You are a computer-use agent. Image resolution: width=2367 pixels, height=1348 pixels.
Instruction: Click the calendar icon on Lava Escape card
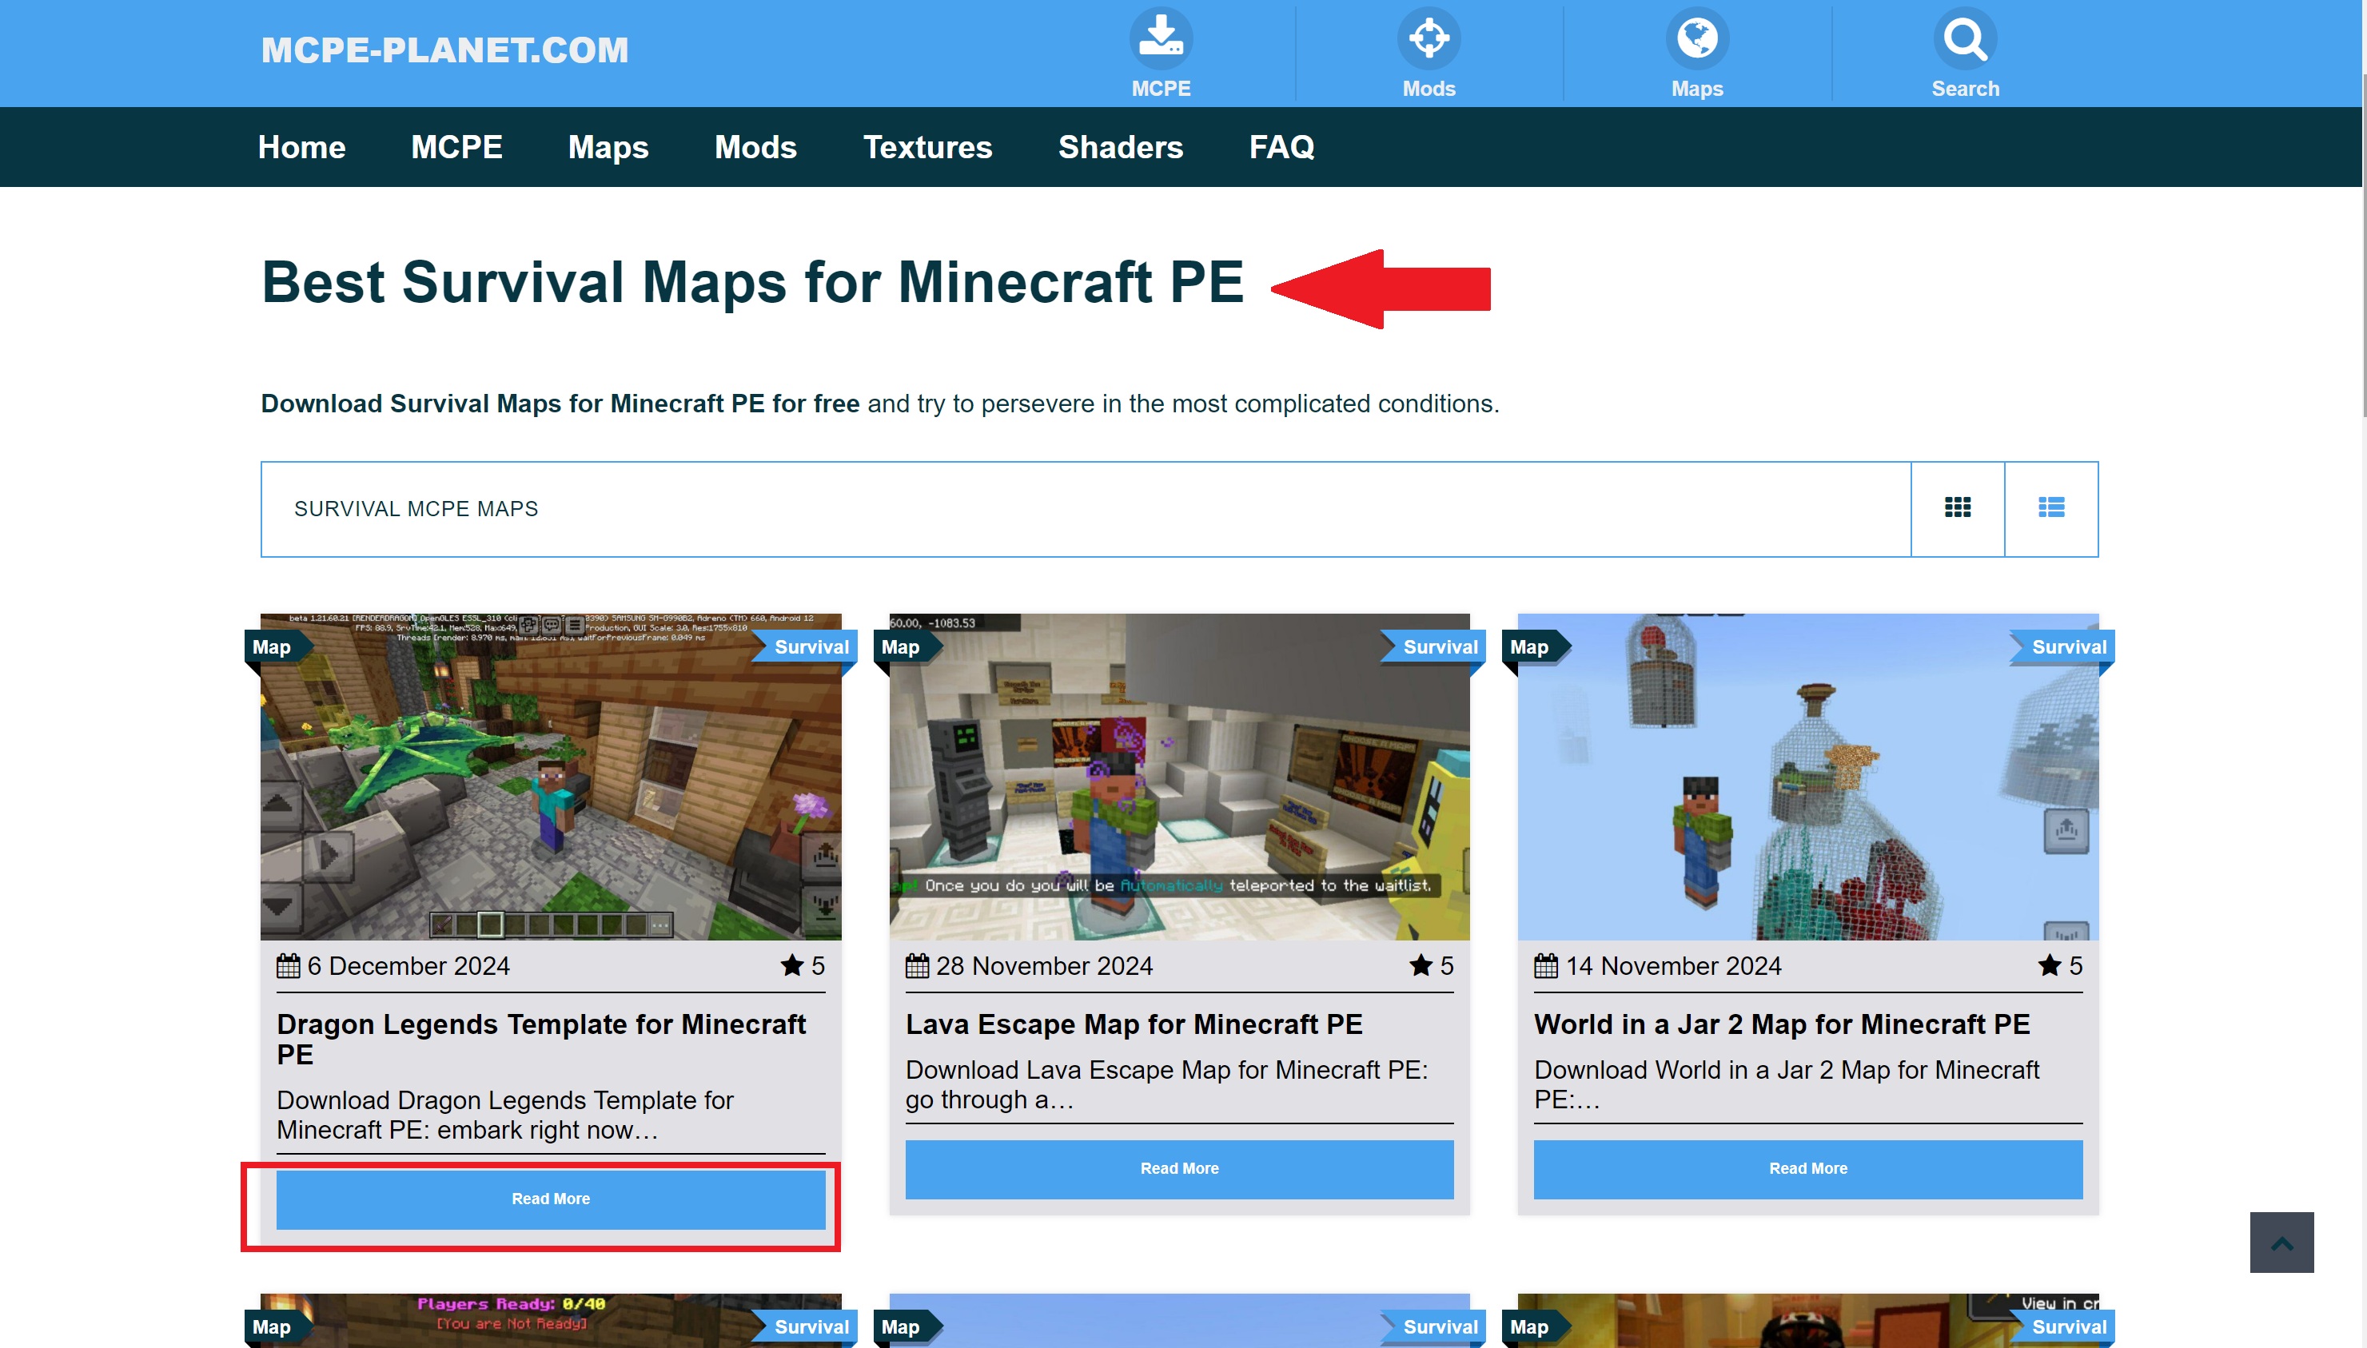point(915,966)
